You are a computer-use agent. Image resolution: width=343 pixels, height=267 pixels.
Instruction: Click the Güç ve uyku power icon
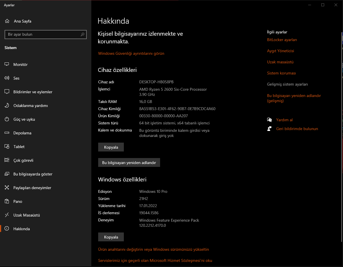(7, 119)
